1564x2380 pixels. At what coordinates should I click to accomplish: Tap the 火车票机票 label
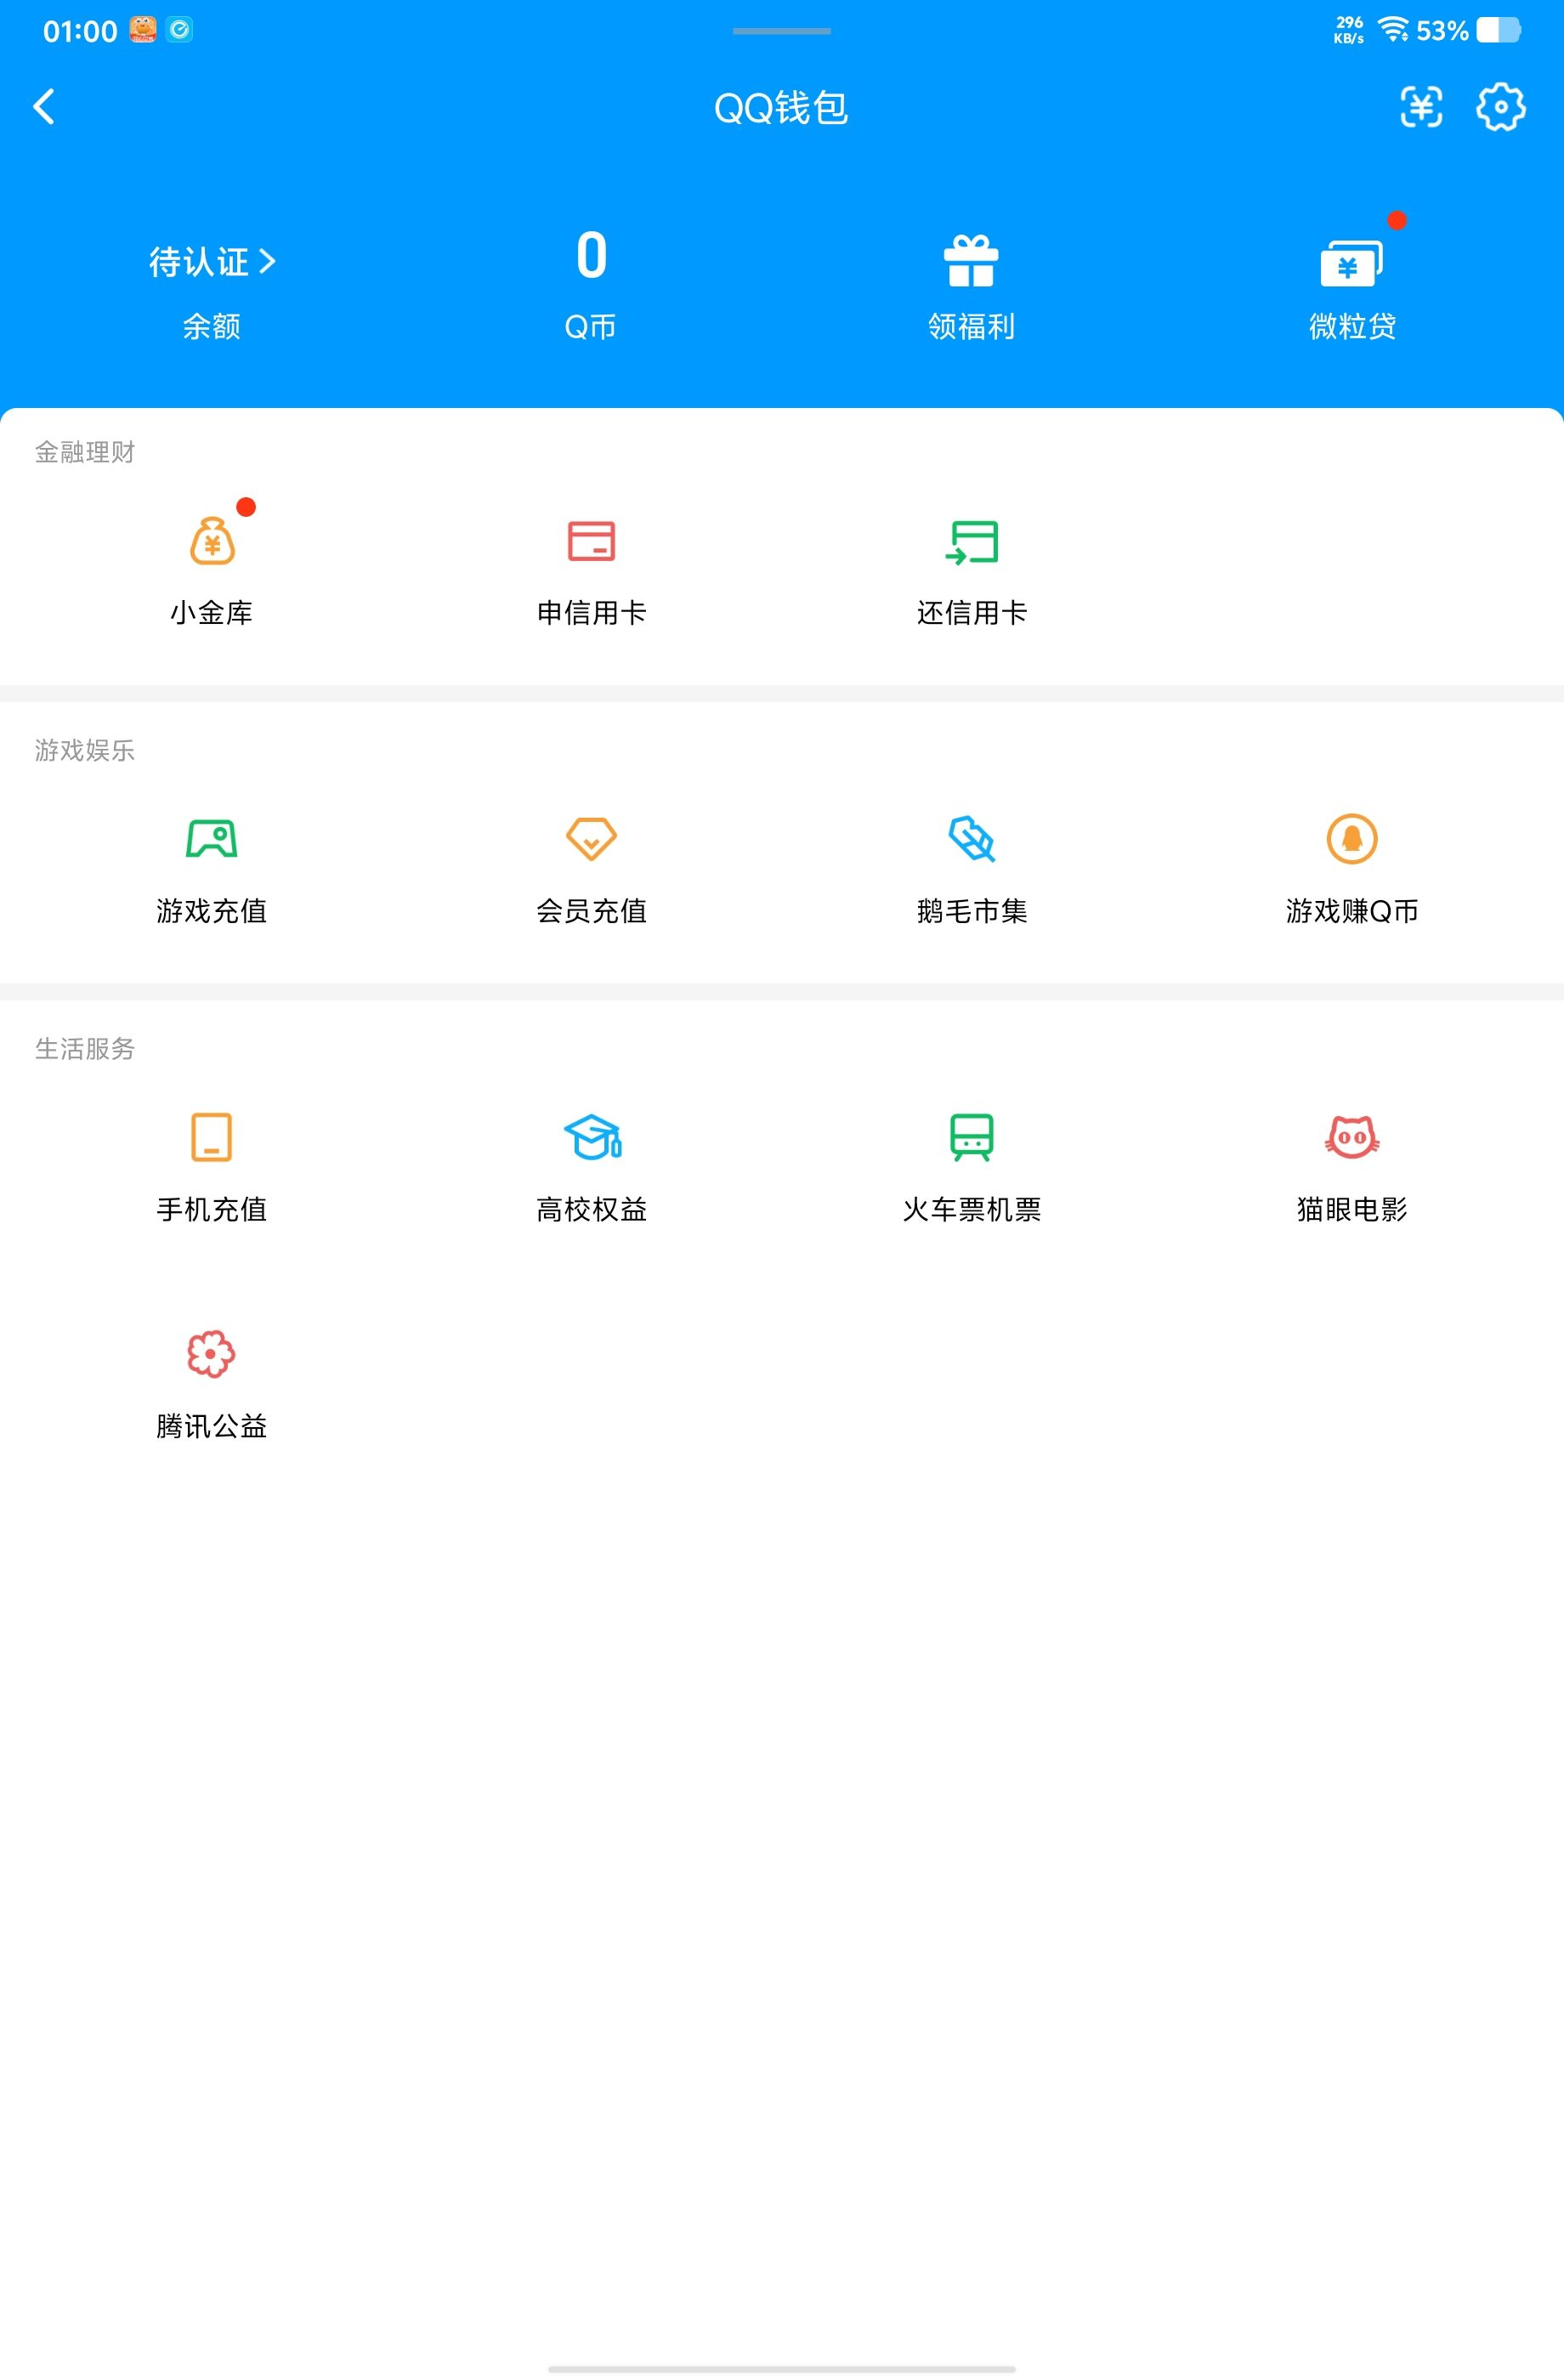coord(972,1209)
